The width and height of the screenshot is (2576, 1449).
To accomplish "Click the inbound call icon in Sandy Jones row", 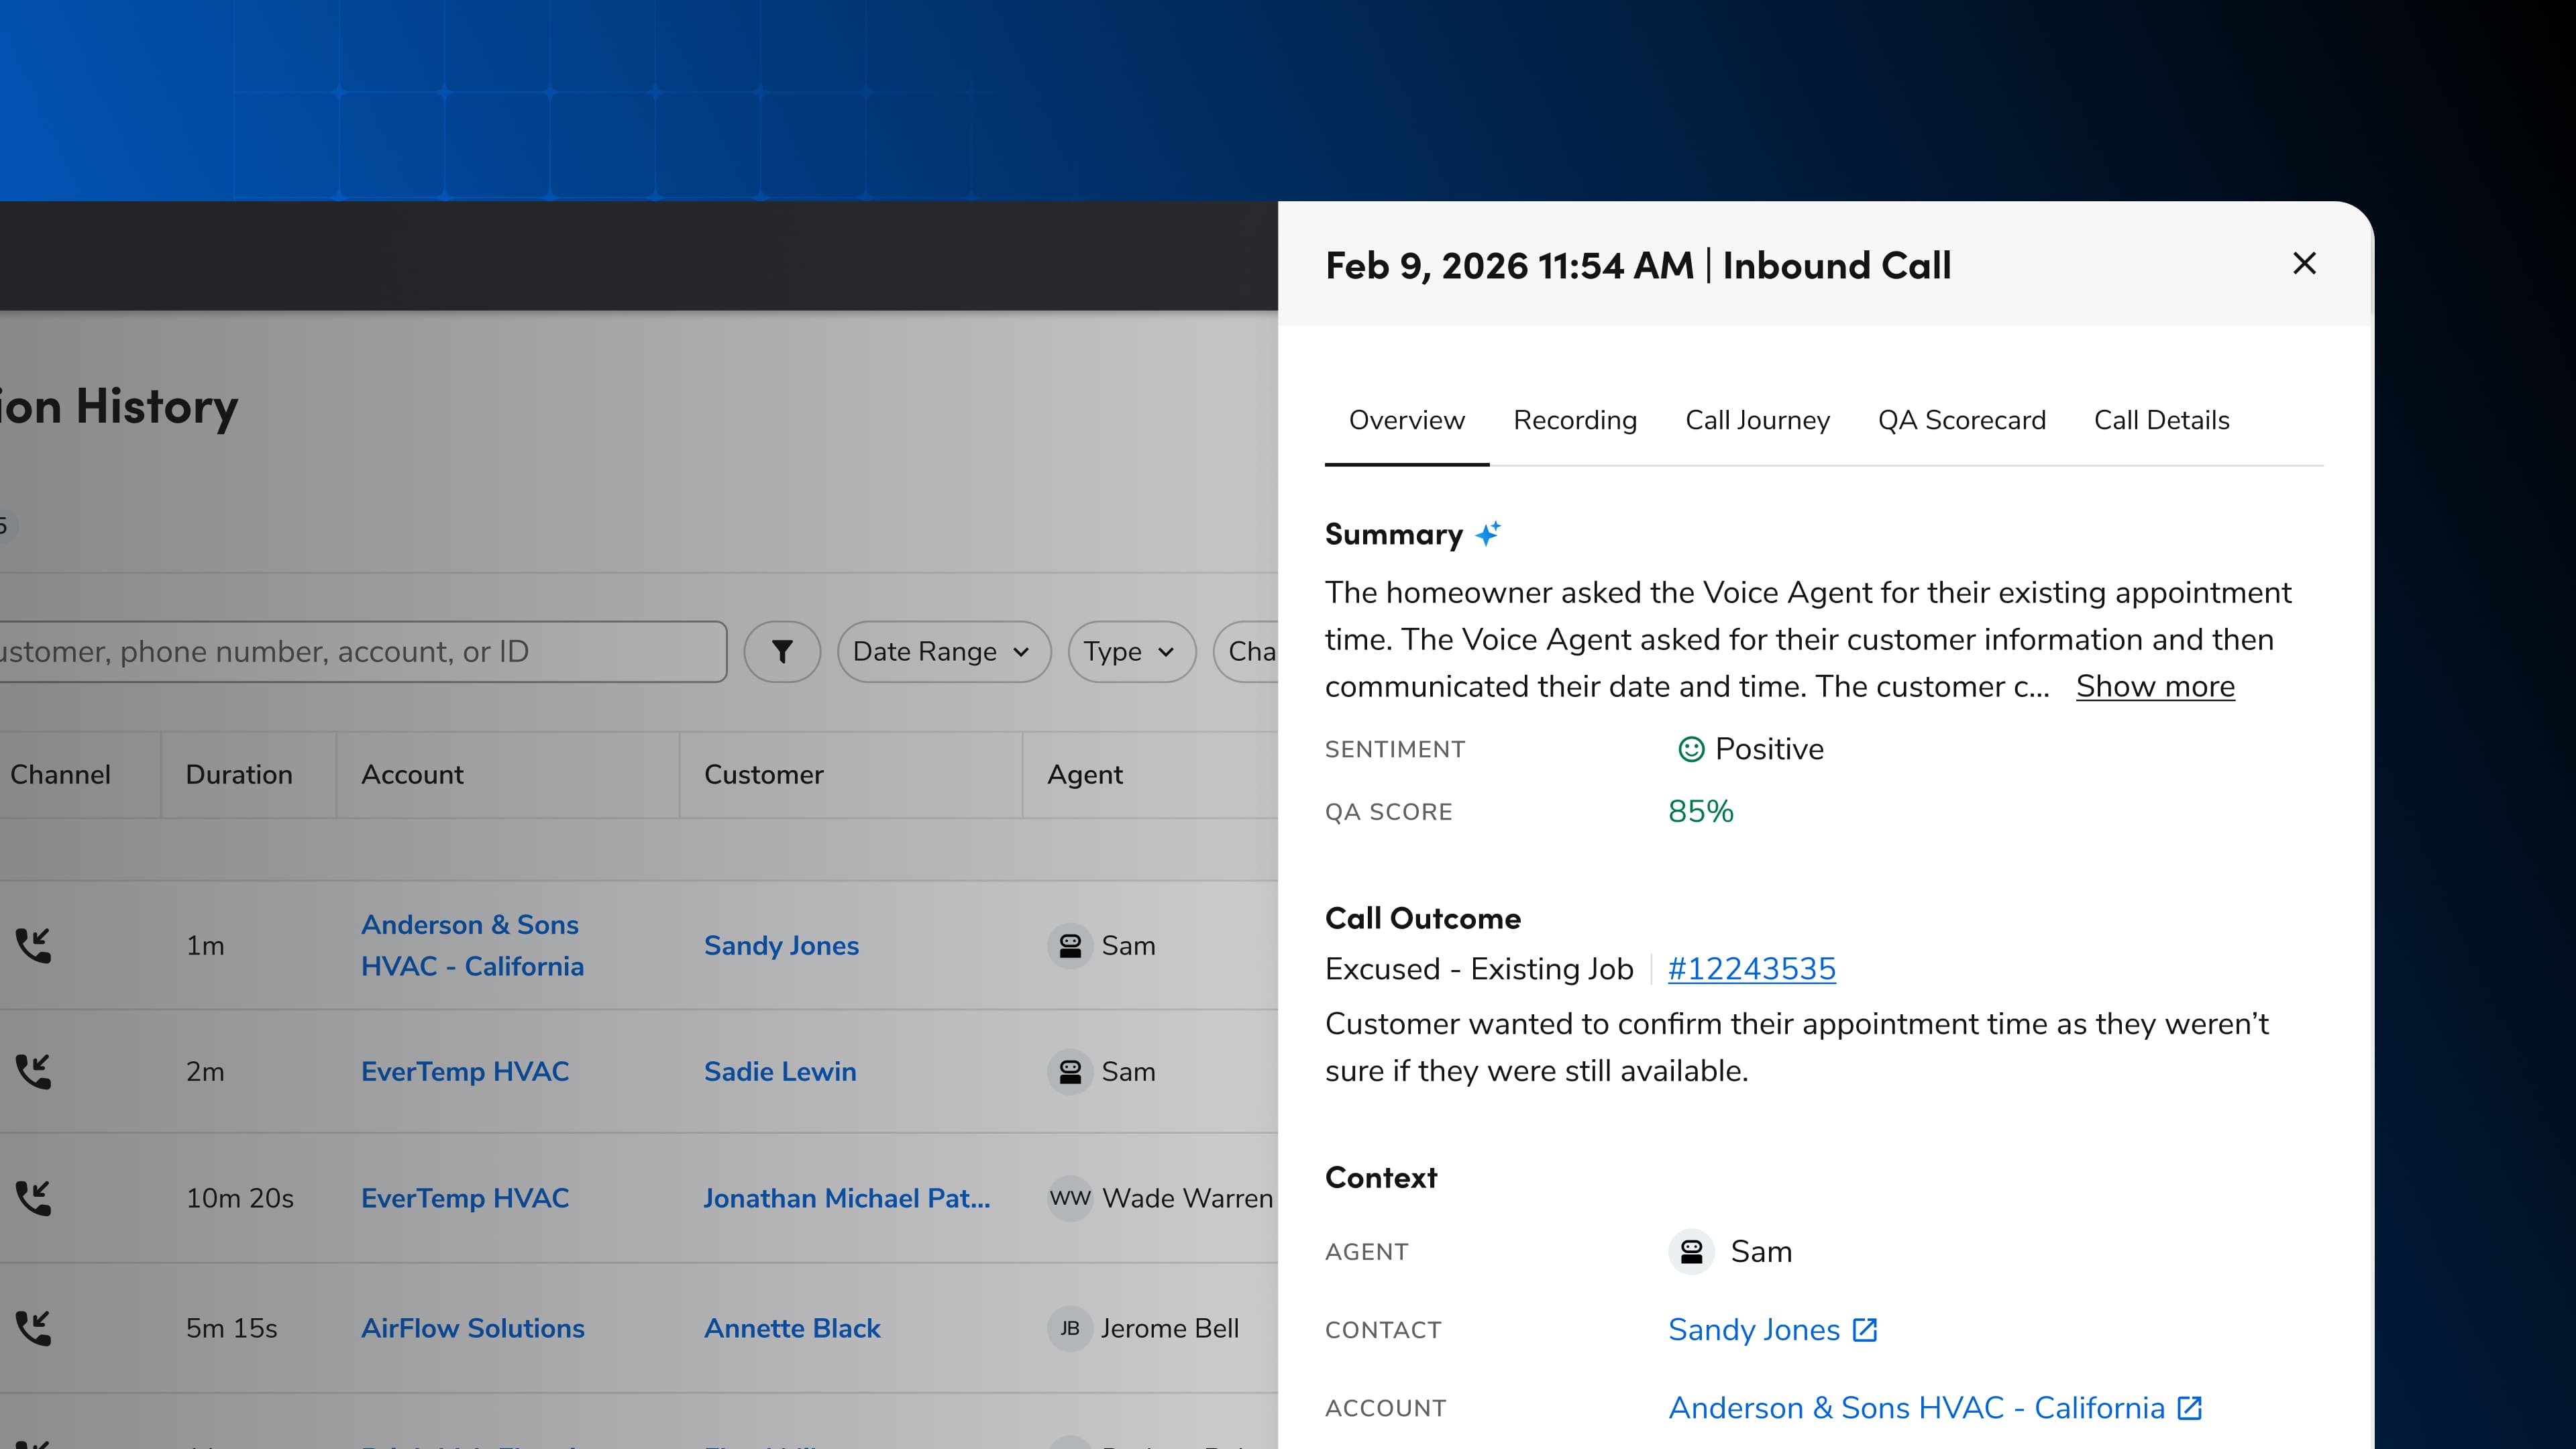I will pos(33,945).
